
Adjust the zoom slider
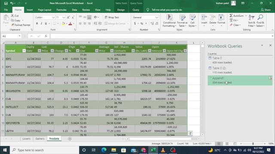[x=253, y=144]
